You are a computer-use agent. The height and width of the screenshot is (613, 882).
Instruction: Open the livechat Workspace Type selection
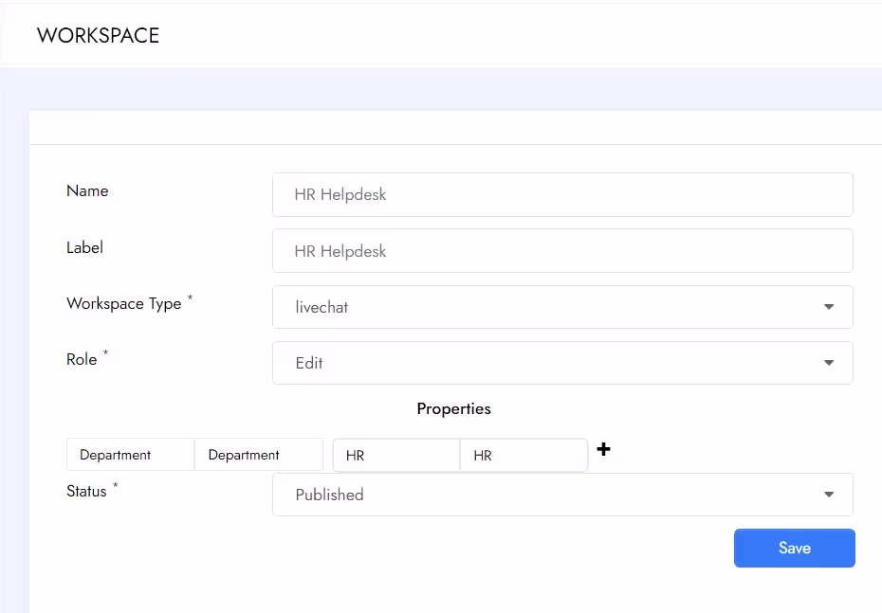point(562,307)
